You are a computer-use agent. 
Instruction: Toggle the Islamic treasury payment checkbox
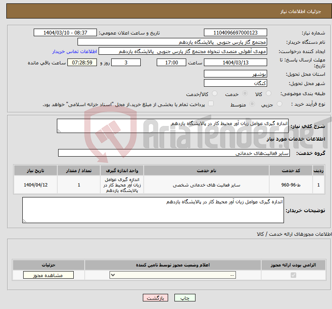pos(211,104)
